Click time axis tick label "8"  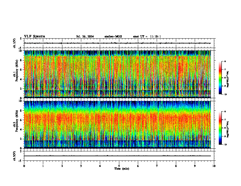[x=176, y=166]
